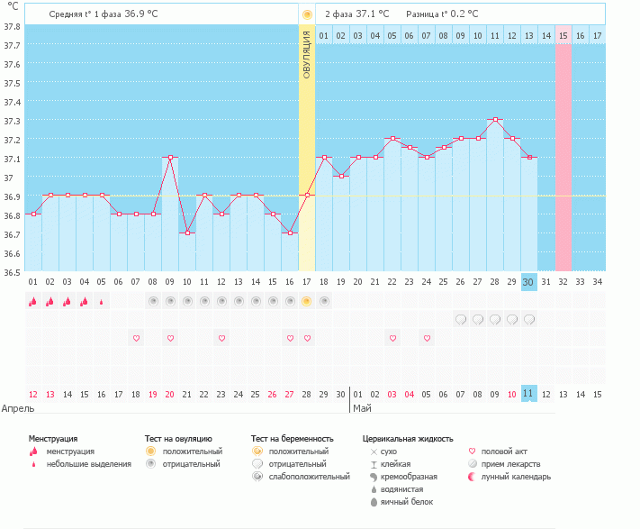
Task: Select the highlighted cycle day 30 cell
Action: tap(529, 282)
